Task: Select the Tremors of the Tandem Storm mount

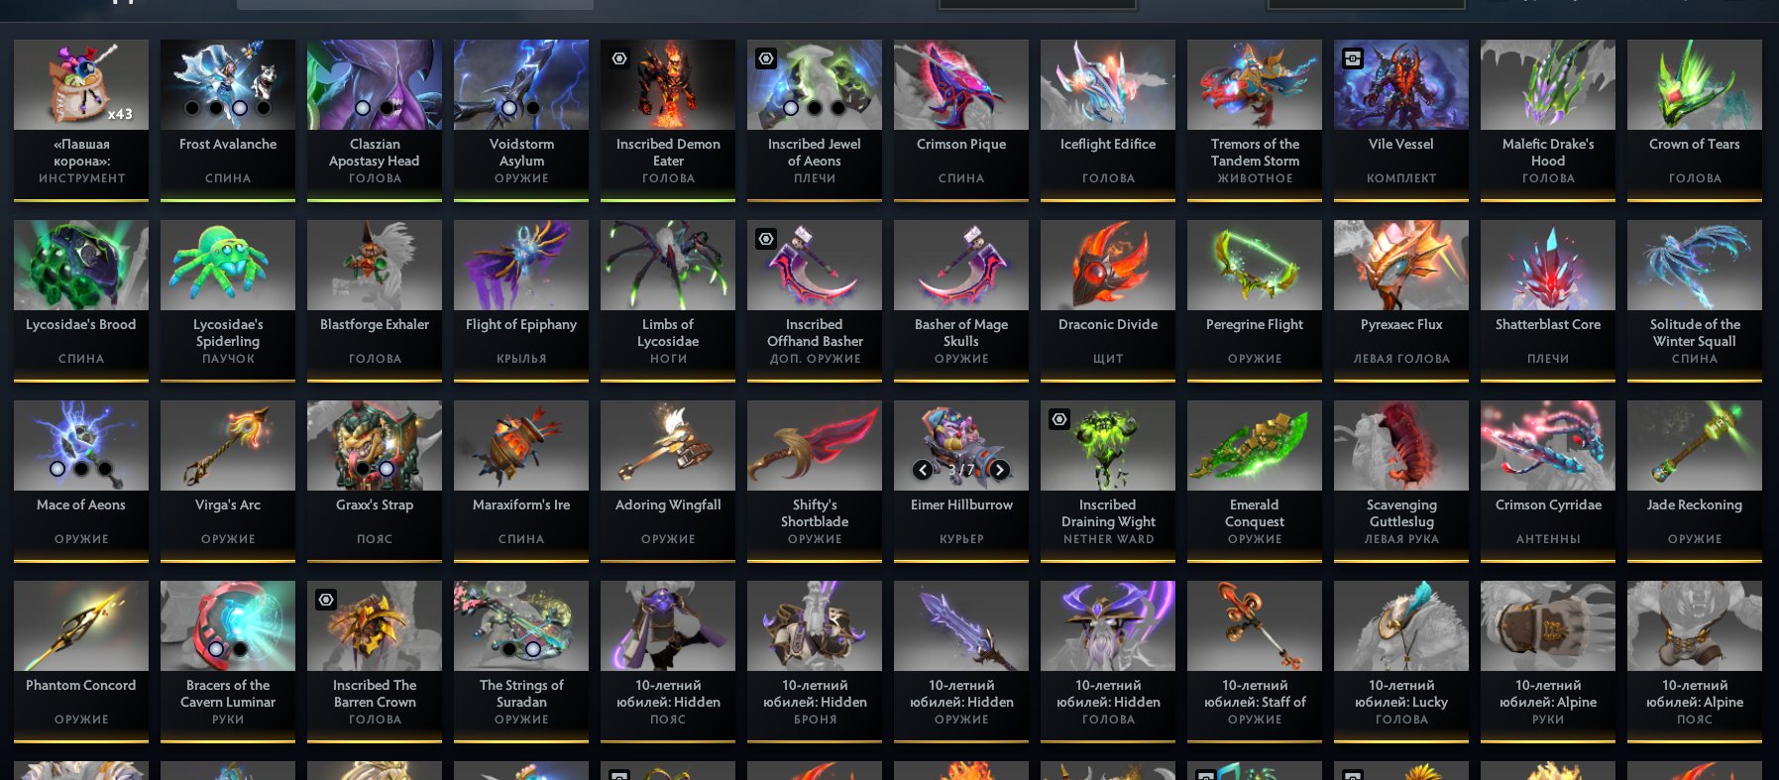Action: [x=1255, y=120]
